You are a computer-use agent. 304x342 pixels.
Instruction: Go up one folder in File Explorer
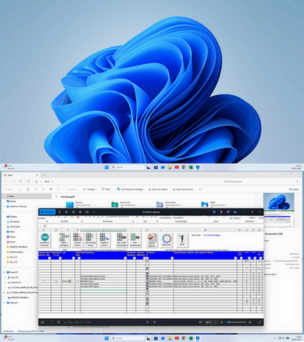coord(21,181)
